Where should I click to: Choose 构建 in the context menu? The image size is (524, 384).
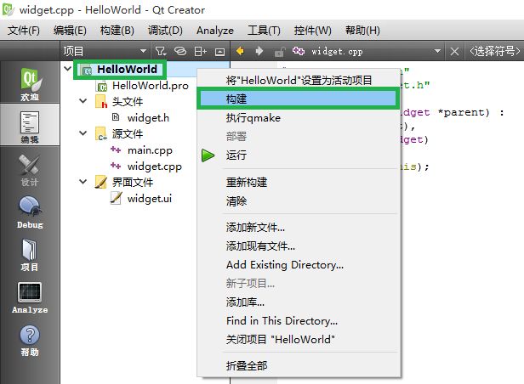(299, 99)
